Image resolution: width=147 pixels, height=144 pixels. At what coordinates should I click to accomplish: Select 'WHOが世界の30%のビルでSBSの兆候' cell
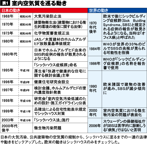(125, 49)
